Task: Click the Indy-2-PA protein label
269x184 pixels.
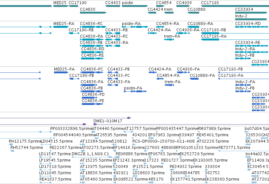Action: click(245, 82)
